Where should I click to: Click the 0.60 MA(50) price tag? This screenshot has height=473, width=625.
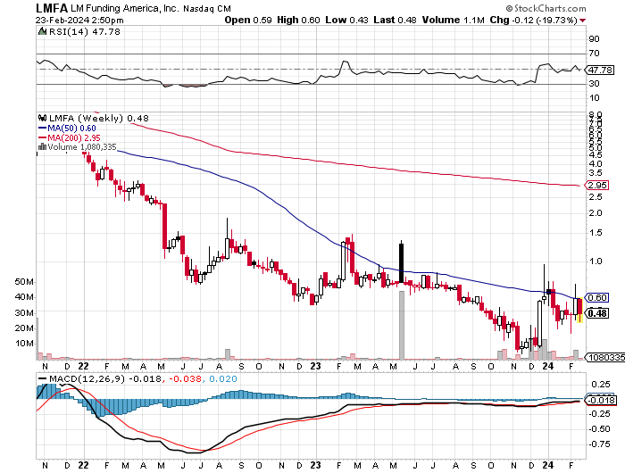tap(596, 298)
